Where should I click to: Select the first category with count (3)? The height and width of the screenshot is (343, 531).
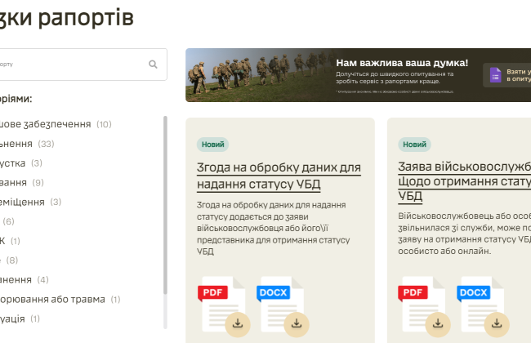pos(21,163)
